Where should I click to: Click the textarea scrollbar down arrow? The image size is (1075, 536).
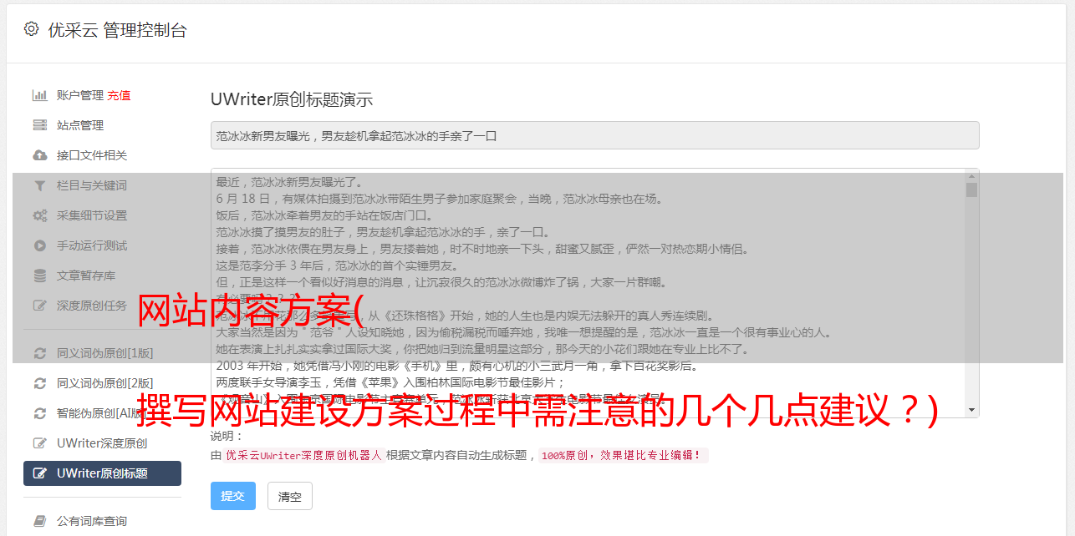[971, 410]
